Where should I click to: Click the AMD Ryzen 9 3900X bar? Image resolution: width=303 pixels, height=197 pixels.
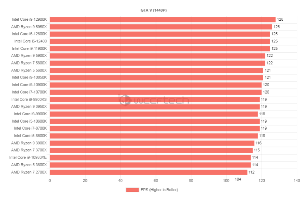152,143
